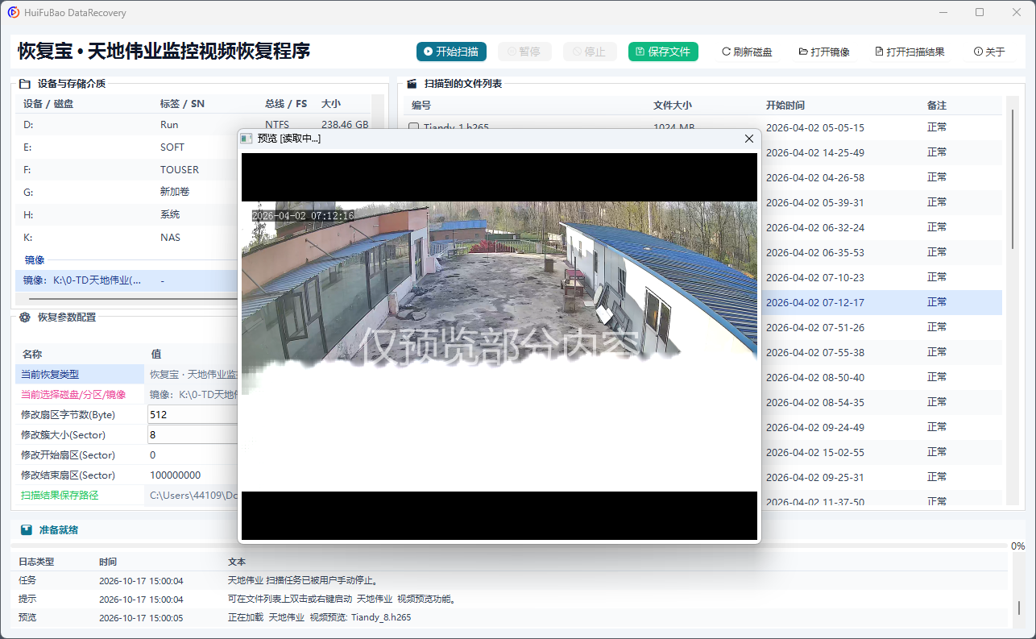Select the file row starting 07-12-17
Viewport: 1036px width, 639px height.
click(x=881, y=302)
